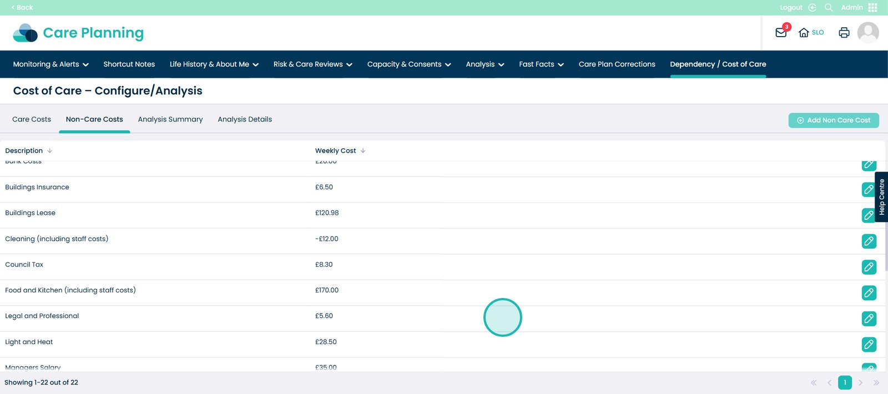Open the Help Centre side panel
This screenshot has height=394, width=888.
point(881,197)
